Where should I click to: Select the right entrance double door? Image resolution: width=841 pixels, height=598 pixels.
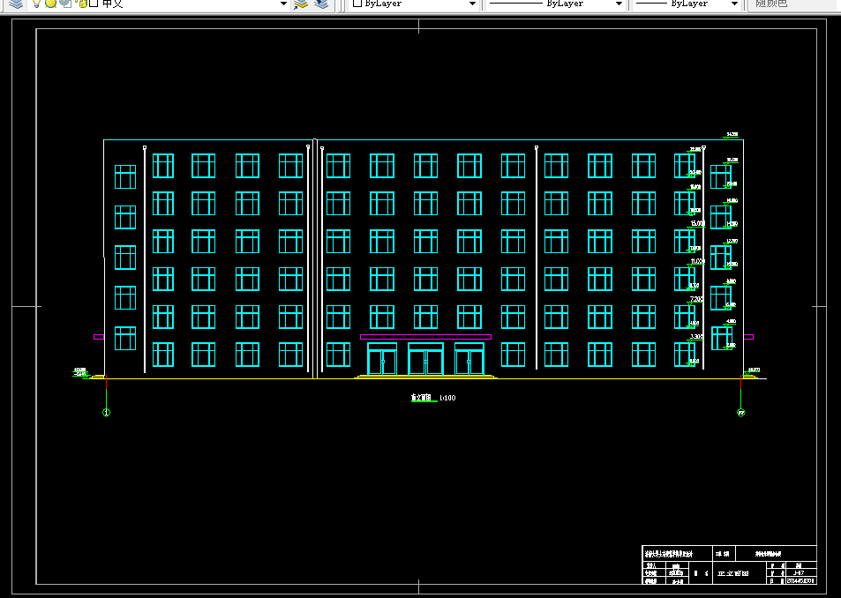pos(469,359)
